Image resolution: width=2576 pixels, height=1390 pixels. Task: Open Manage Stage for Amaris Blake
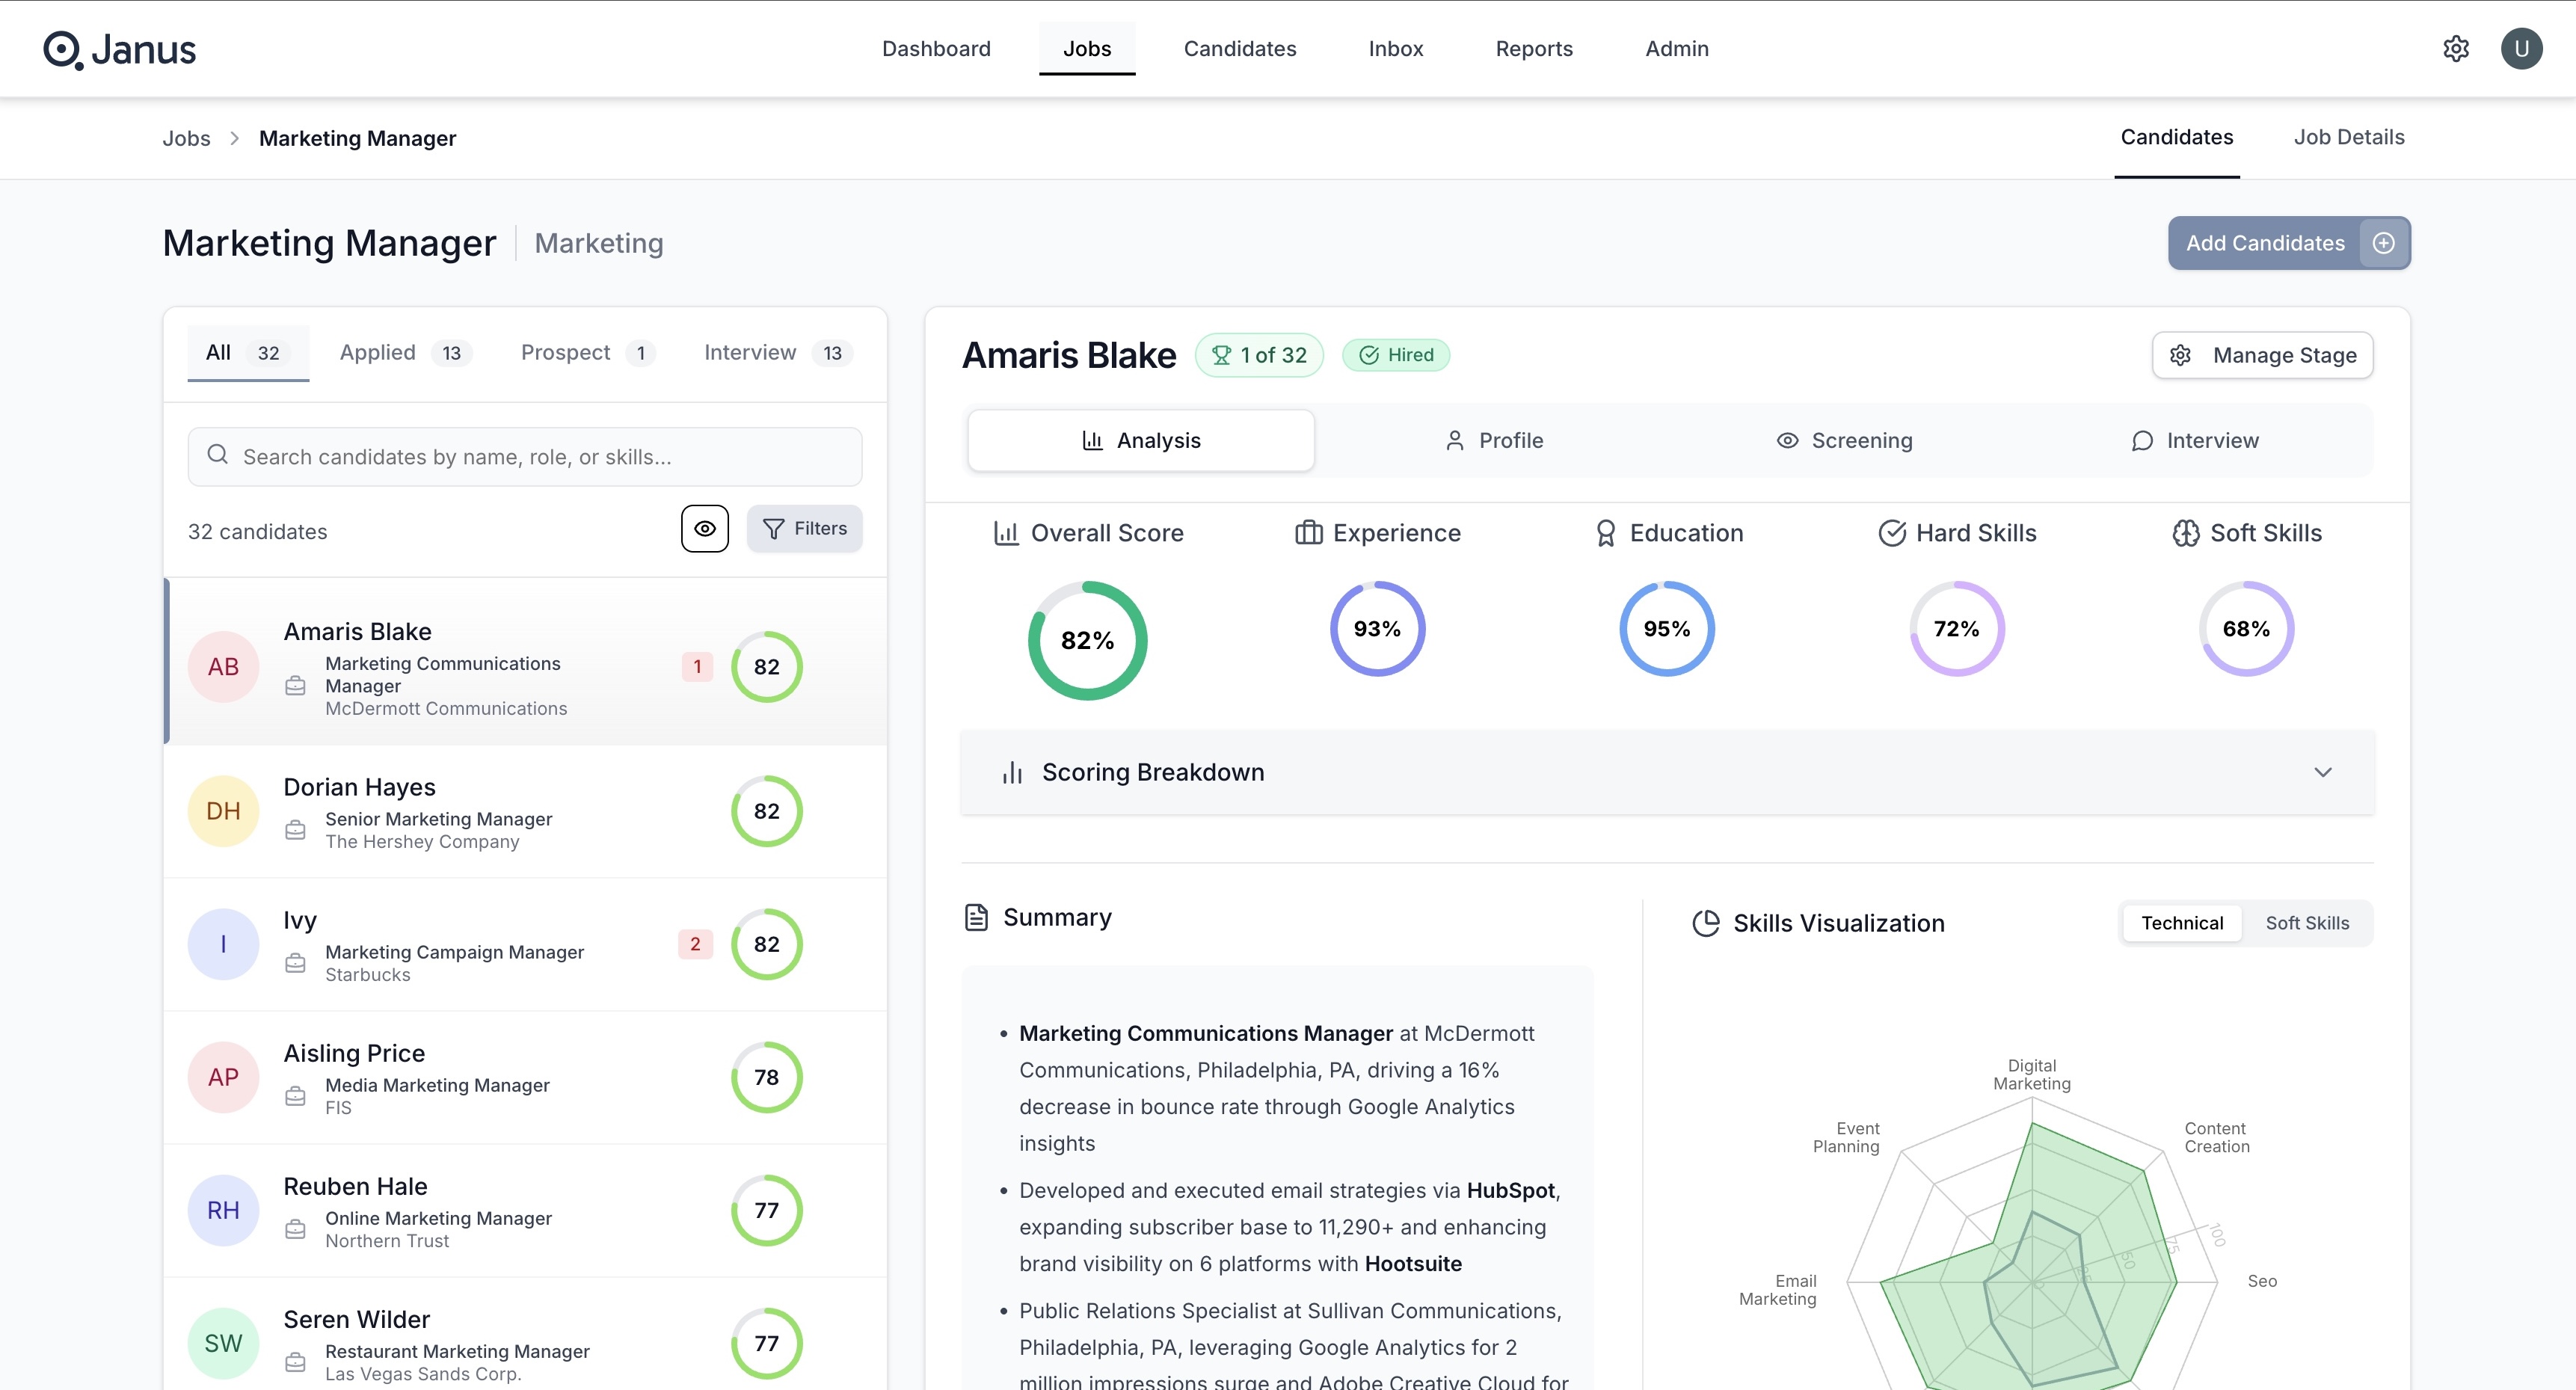(2262, 355)
